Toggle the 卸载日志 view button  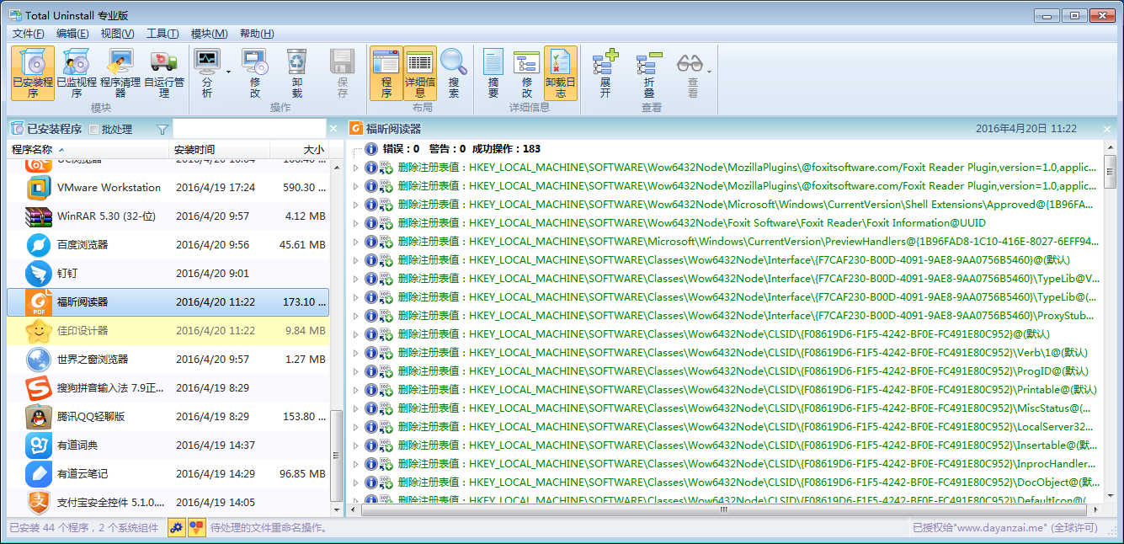click(561, 72)
